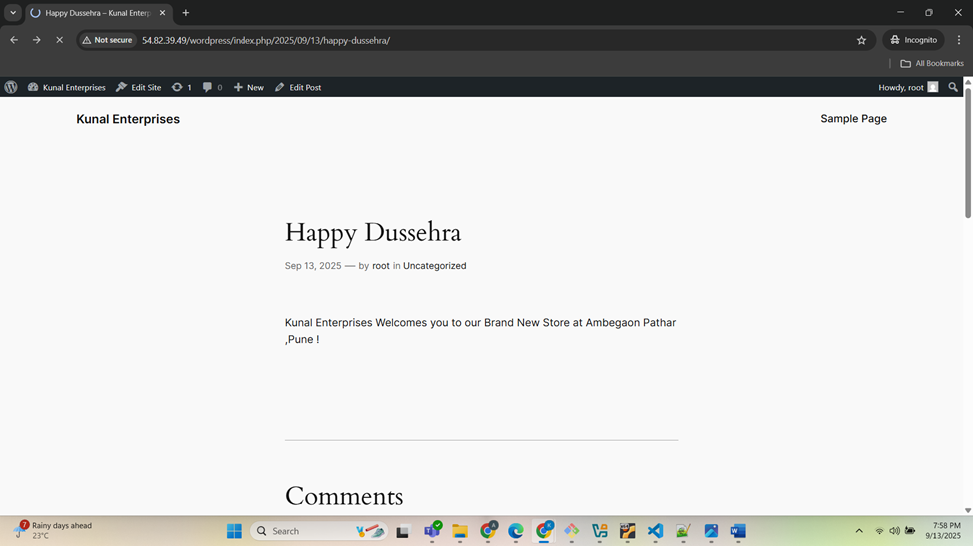Click the WordPress logo in admin bar

pos(11,87)
